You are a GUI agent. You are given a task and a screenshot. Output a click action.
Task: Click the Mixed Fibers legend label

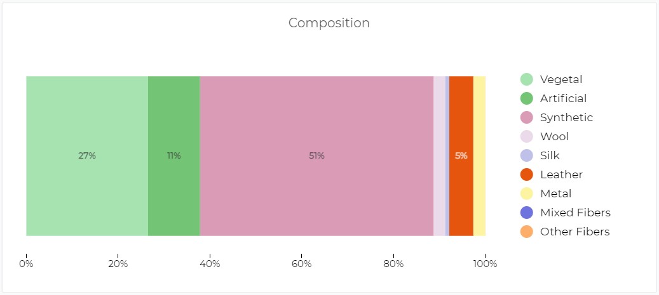575,213
